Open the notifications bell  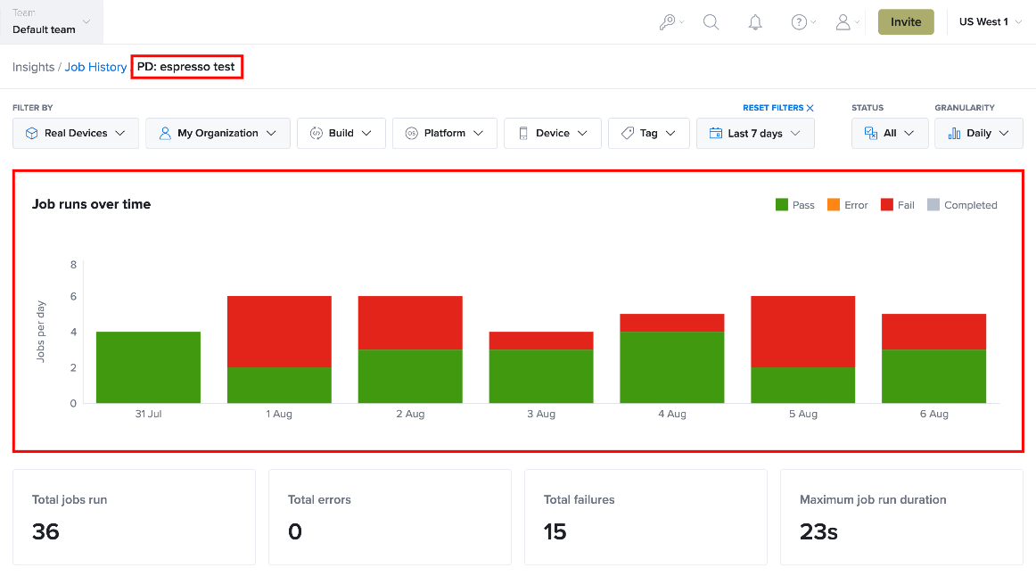[755, 22]
